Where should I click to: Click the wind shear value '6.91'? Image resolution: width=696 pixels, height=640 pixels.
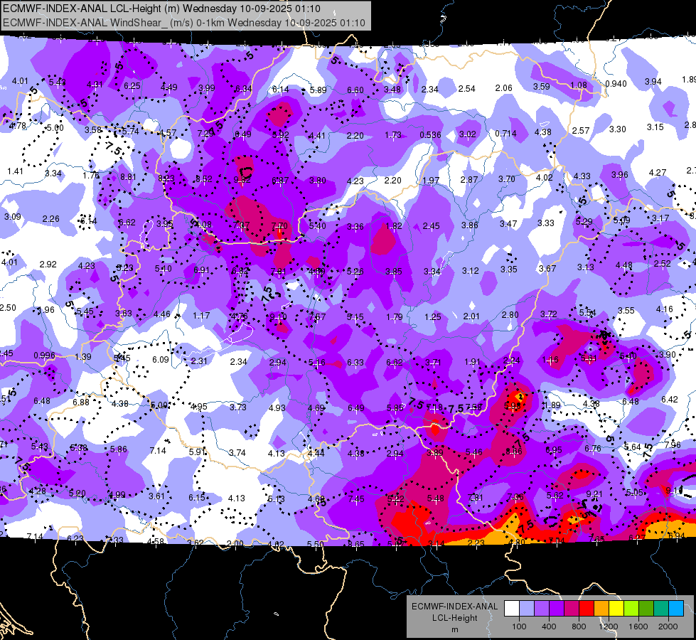(x=201, y=270)
